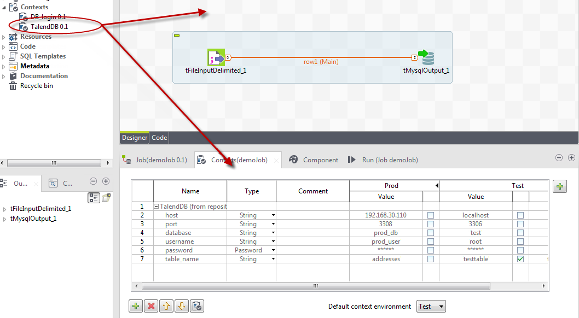Tick the Test checkbox for port row

[x=520, y=224]
